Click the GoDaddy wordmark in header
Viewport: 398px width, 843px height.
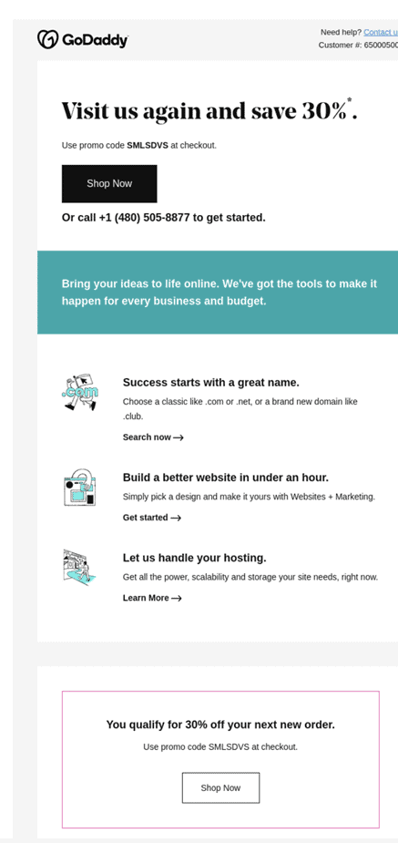[x=95, y=40]
